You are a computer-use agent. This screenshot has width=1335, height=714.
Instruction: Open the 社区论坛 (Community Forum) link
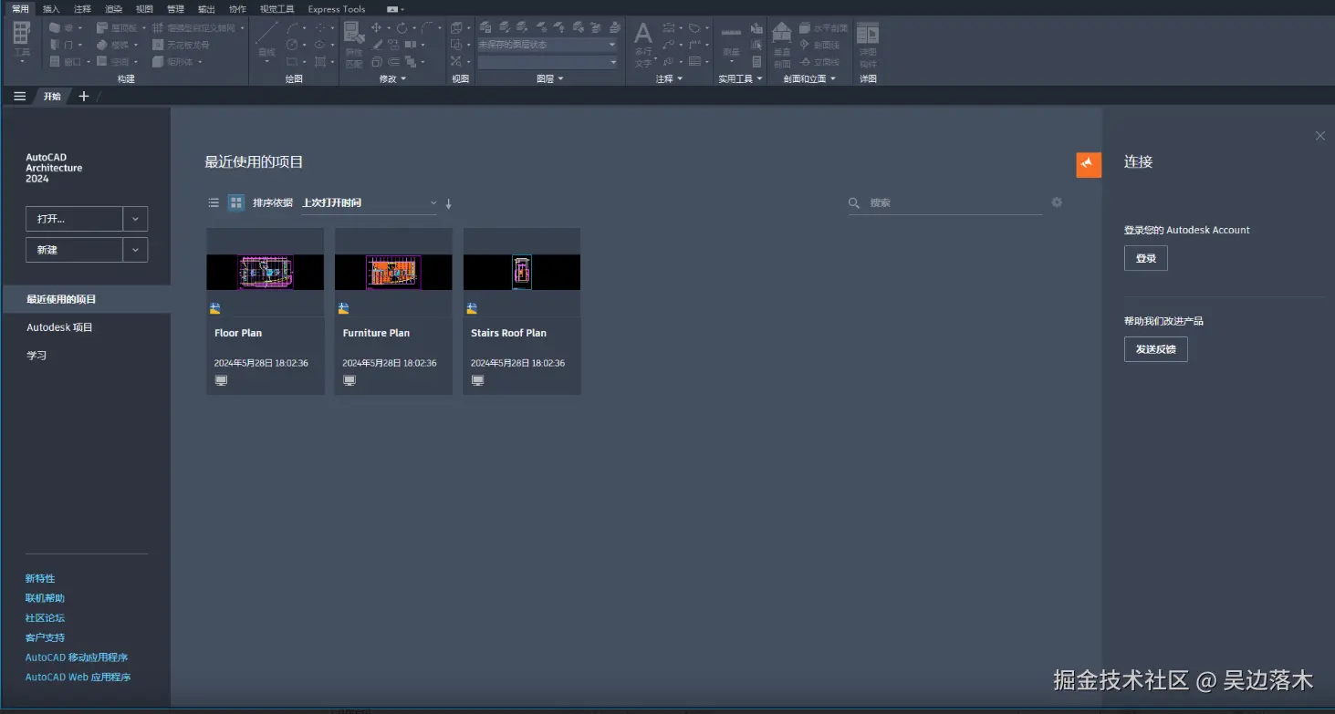click(45, 617)
